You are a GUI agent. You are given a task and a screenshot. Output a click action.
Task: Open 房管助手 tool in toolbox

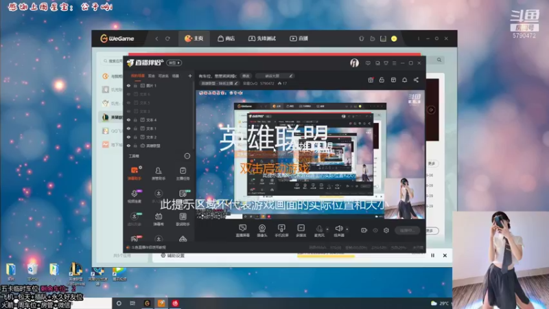pos(159,173)
